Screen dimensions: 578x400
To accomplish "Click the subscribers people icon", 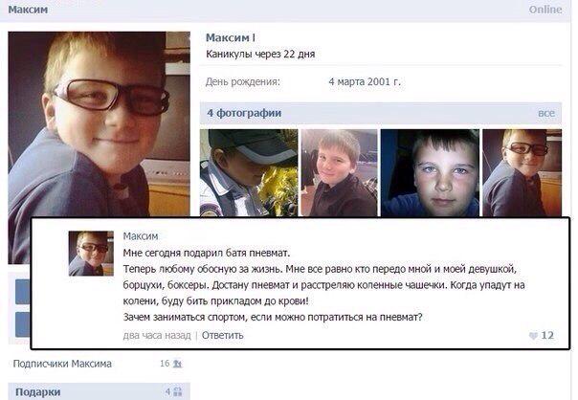I will [x=177, y=364].
